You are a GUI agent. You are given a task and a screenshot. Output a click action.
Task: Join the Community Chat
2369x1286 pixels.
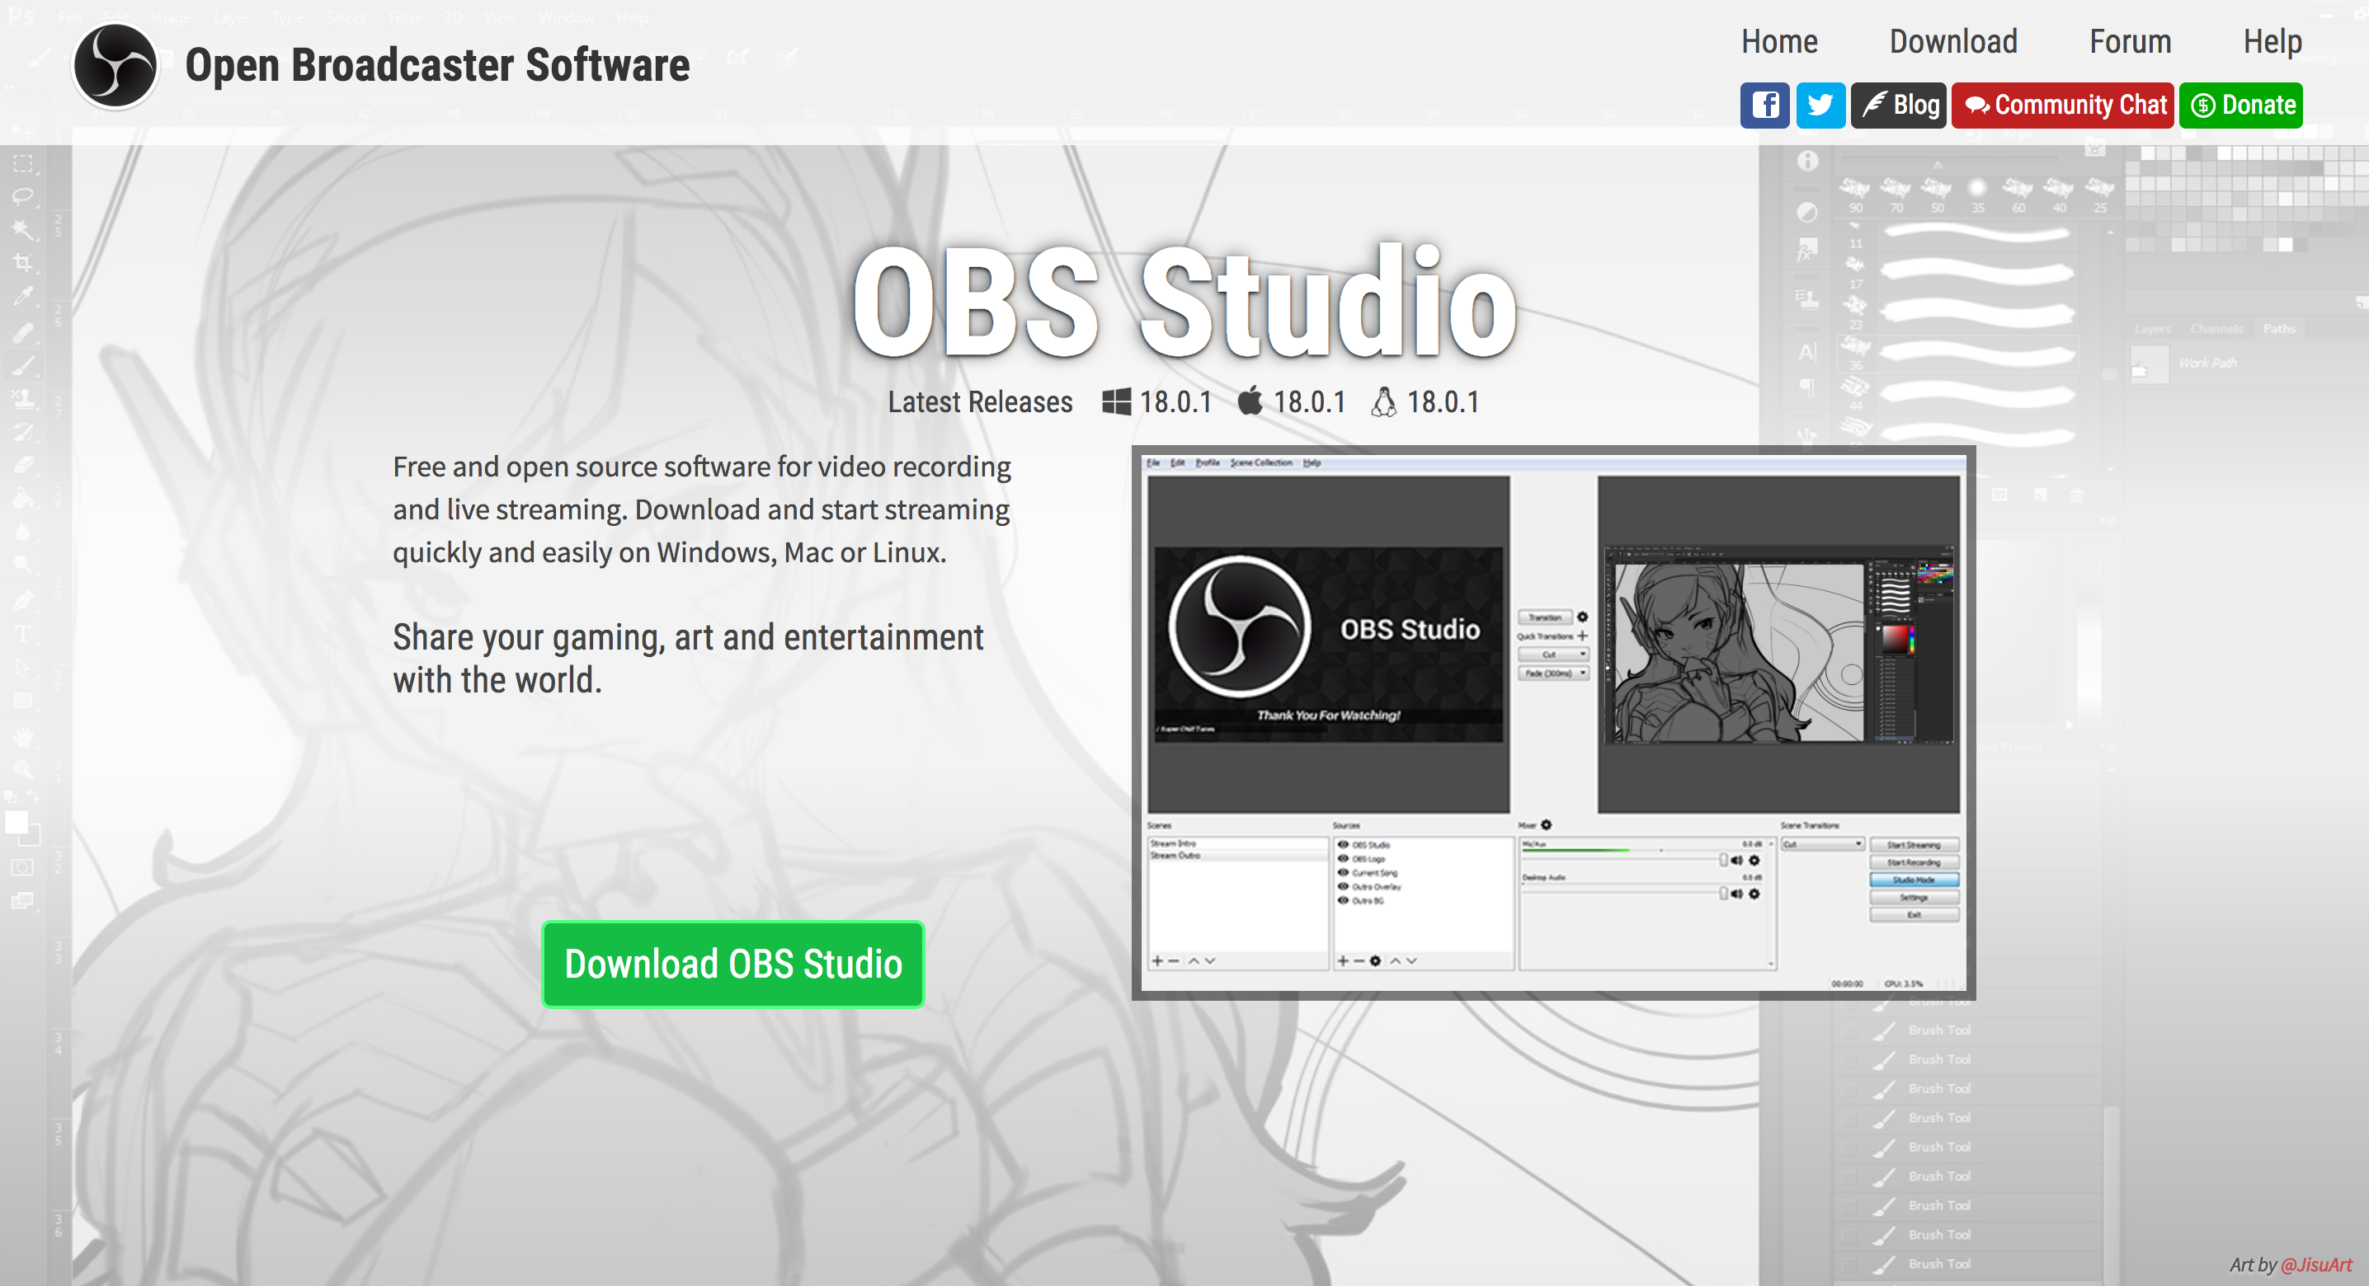click(x=2063, y=105)
